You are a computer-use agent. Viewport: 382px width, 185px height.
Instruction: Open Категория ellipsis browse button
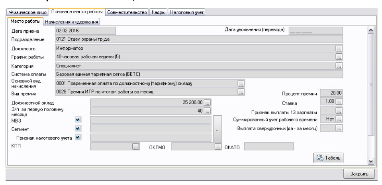coord(339,66)
